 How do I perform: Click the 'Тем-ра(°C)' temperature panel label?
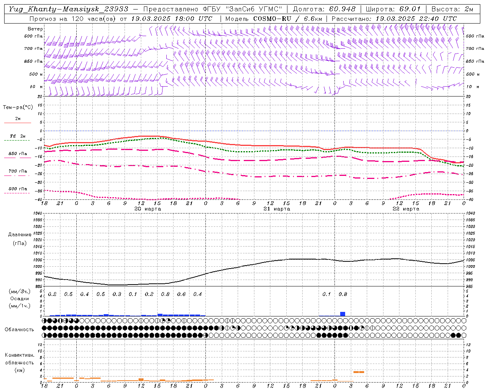(x=18, y=107)
